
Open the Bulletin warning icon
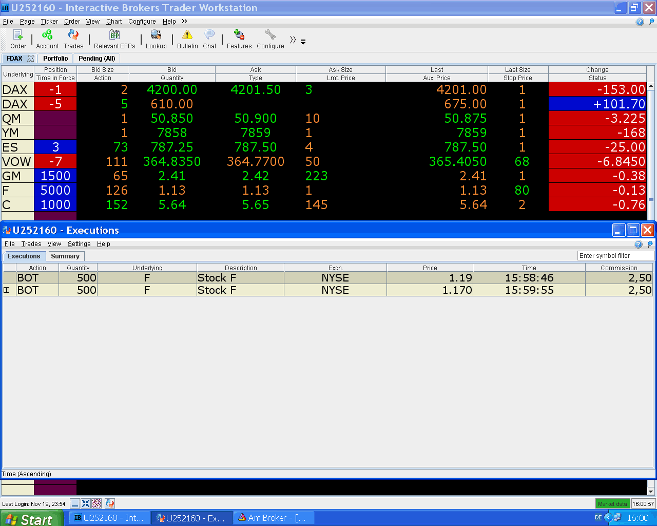pos(187,40)
